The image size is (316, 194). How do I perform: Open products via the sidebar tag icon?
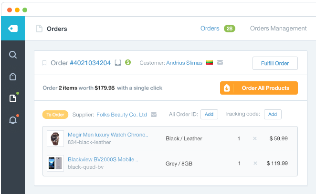coord(13,77)
